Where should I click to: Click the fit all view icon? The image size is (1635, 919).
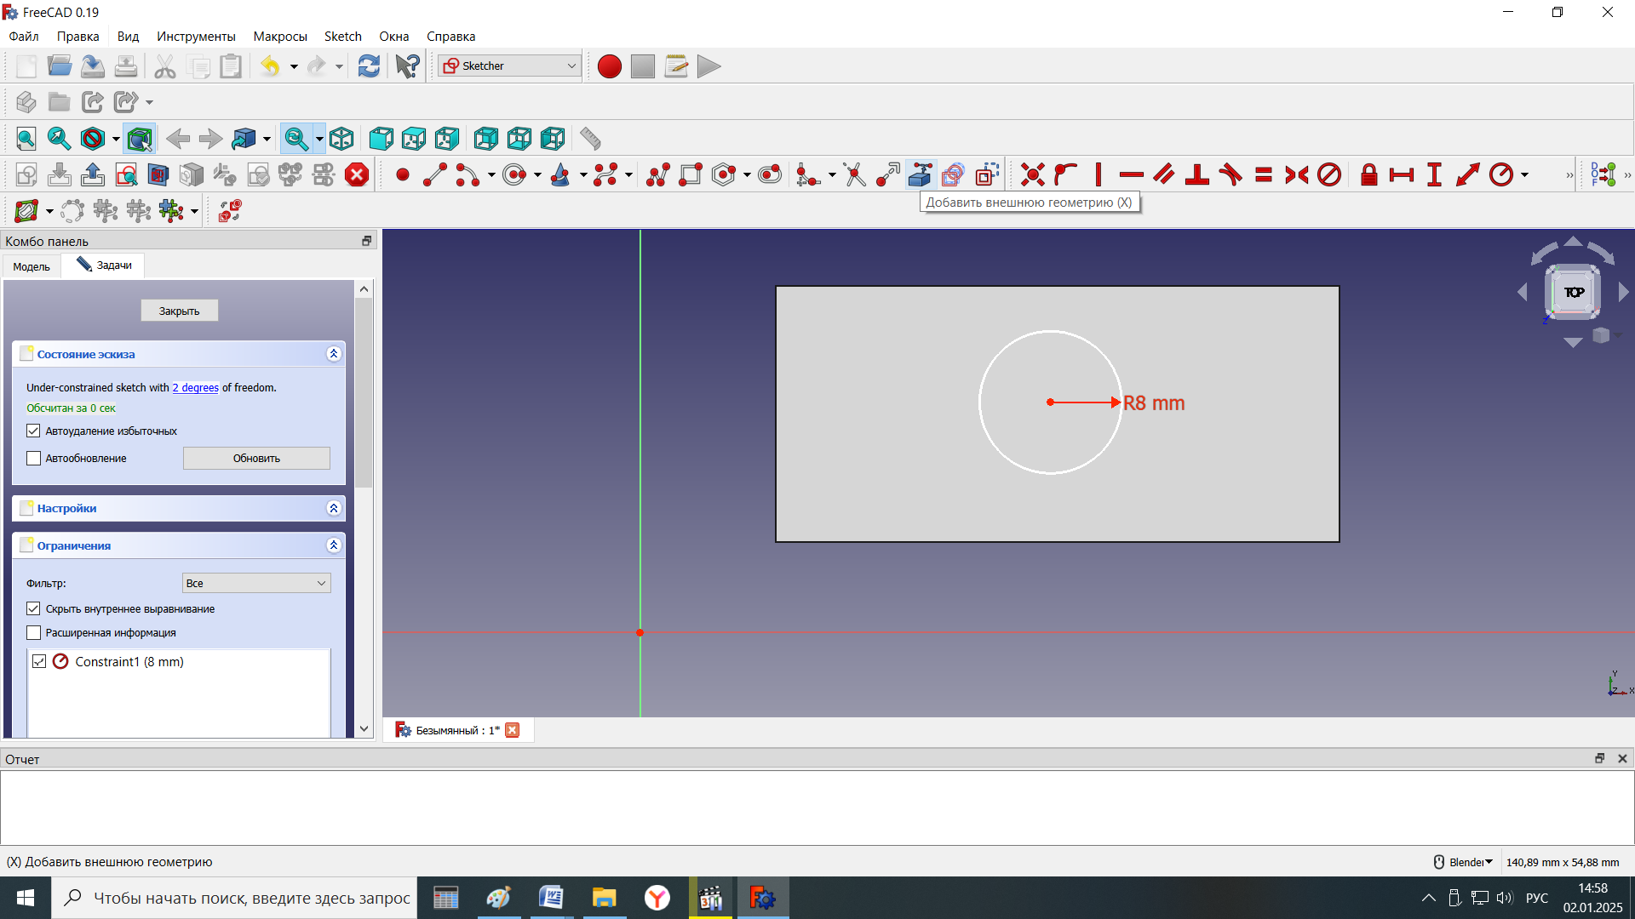click(x=26, y=139)
